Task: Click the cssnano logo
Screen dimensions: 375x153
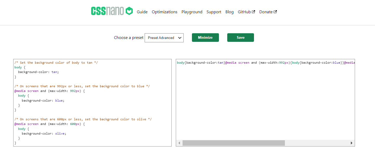Action: (107, 11)
